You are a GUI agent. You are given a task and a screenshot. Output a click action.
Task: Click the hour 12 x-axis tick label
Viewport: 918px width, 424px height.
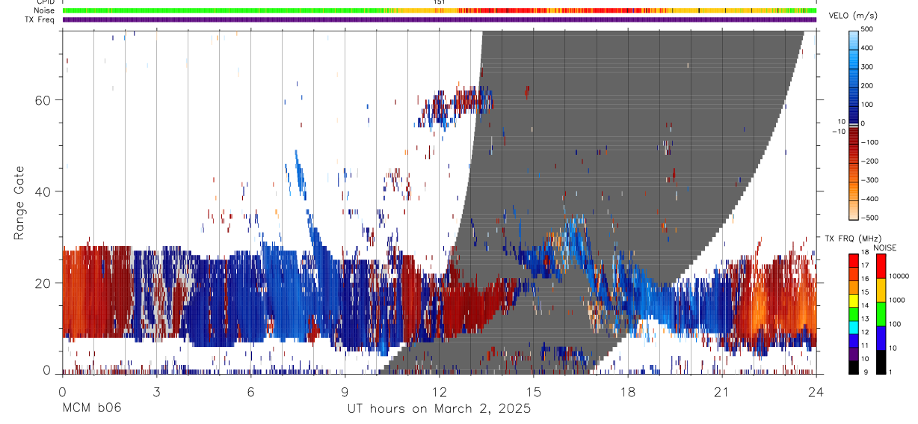coord(439,391)
